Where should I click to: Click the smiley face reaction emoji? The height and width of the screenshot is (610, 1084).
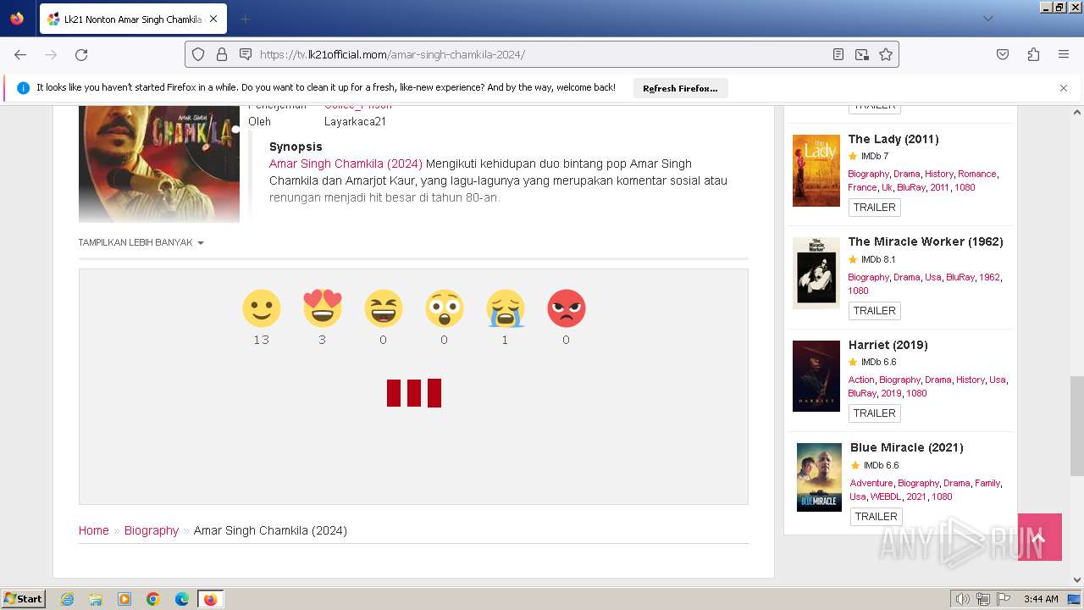261,308
